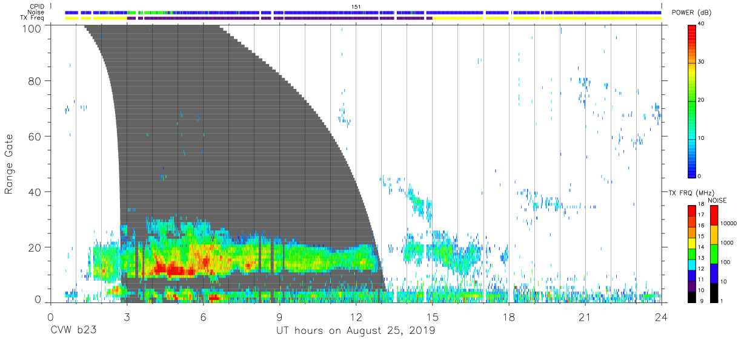Click the y-axis tick label '80'
Image resolution: width=744 pixels, height=343 pixels.
tap(35, 81)
